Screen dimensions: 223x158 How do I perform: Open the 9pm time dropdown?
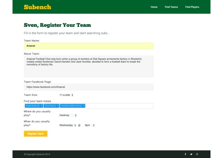[90, 125]
